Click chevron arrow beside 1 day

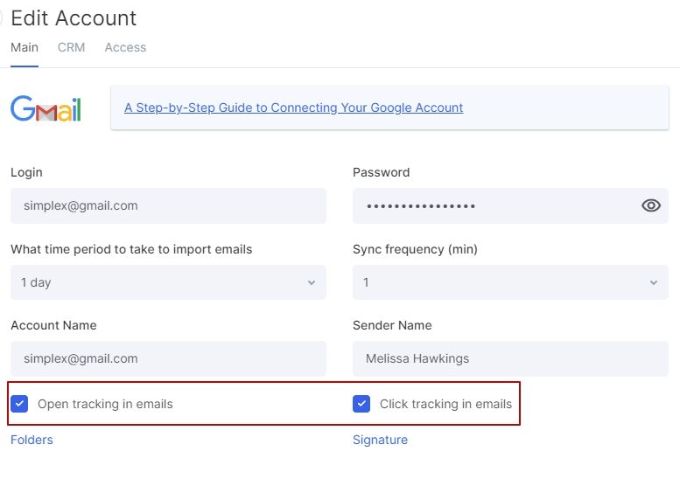tap(312, 283)
